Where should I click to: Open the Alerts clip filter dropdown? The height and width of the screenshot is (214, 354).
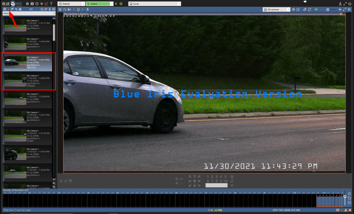coord(29,13)
